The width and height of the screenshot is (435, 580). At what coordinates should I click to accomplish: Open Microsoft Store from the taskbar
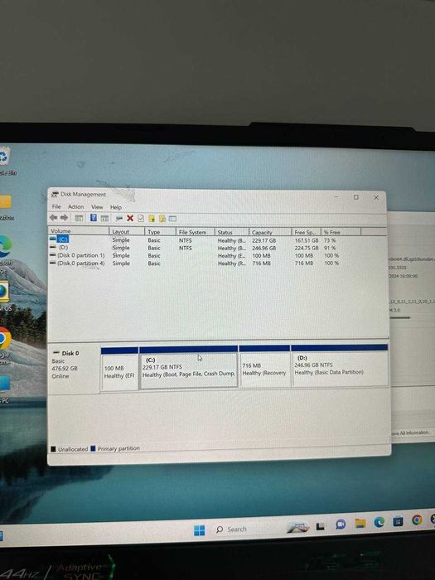[x=398, y=521]
